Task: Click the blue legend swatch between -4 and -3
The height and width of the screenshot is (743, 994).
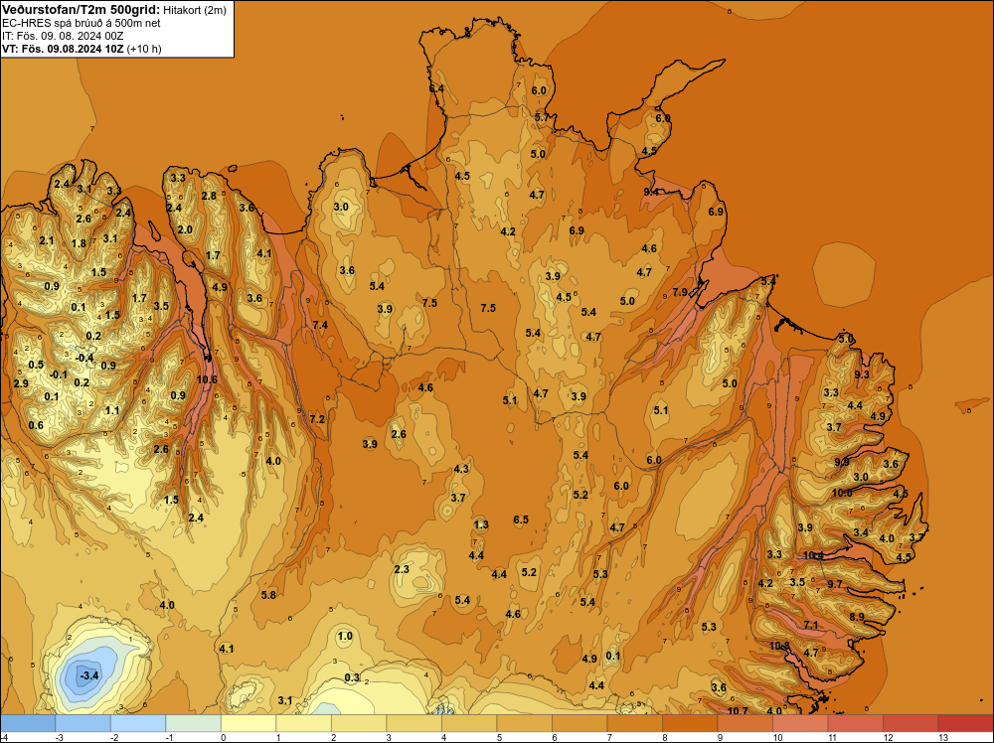Action: [28, 723]
